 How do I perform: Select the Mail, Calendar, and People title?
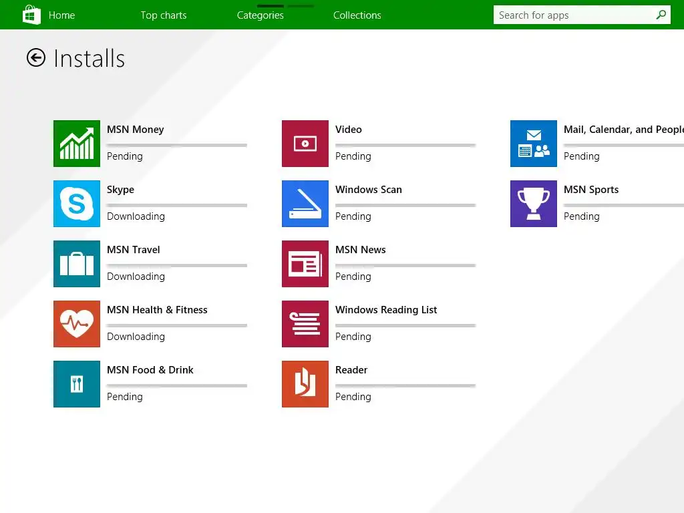point(624,130)
